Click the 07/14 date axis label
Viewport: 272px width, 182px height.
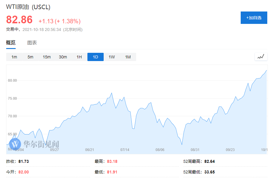point(125,150)
